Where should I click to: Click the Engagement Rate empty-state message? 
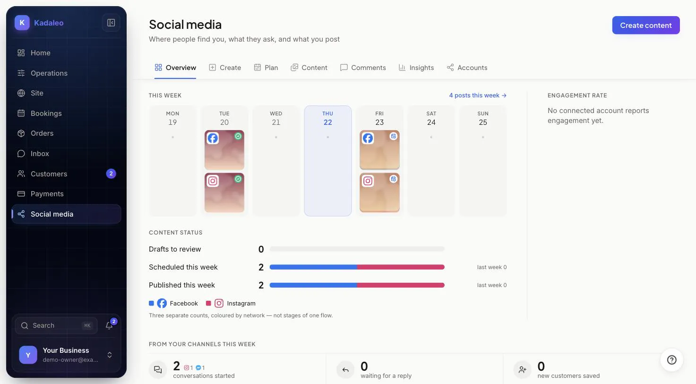click(x=598, y=115)
